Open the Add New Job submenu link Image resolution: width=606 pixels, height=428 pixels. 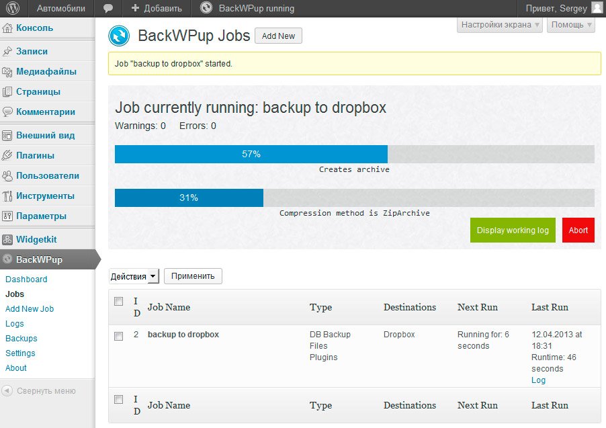pyautogui.click(x=30, y=308)
